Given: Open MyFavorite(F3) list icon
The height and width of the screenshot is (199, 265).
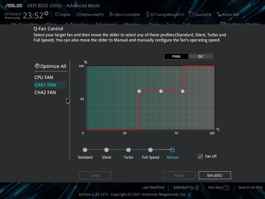Looking at the screenshot, I should pos(79,15).
